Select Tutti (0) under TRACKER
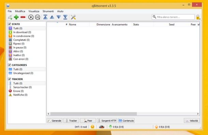Screen dimensions: 208x135 click(27, 83)
